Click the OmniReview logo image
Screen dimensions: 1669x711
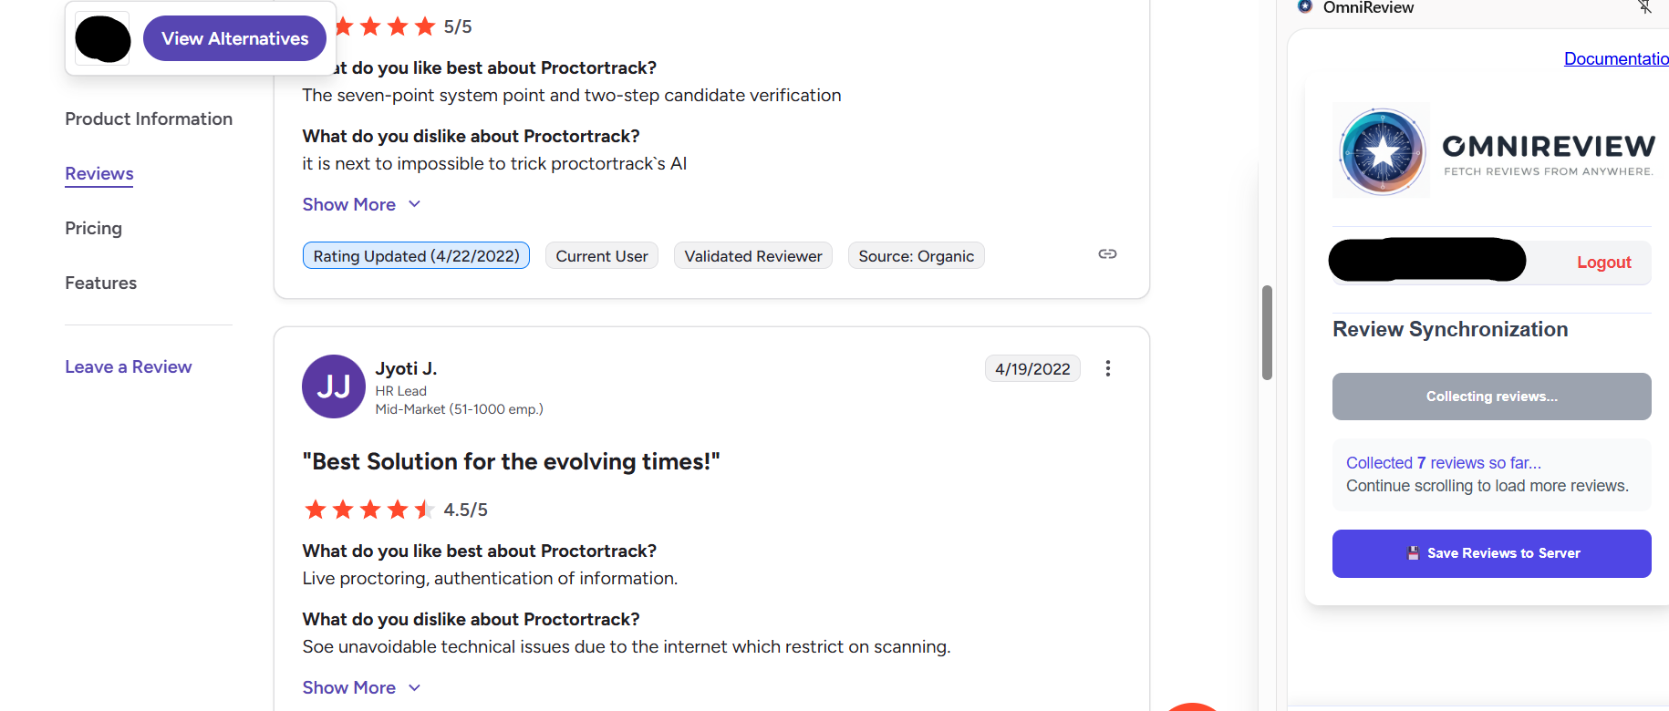tap(1382, 152)
